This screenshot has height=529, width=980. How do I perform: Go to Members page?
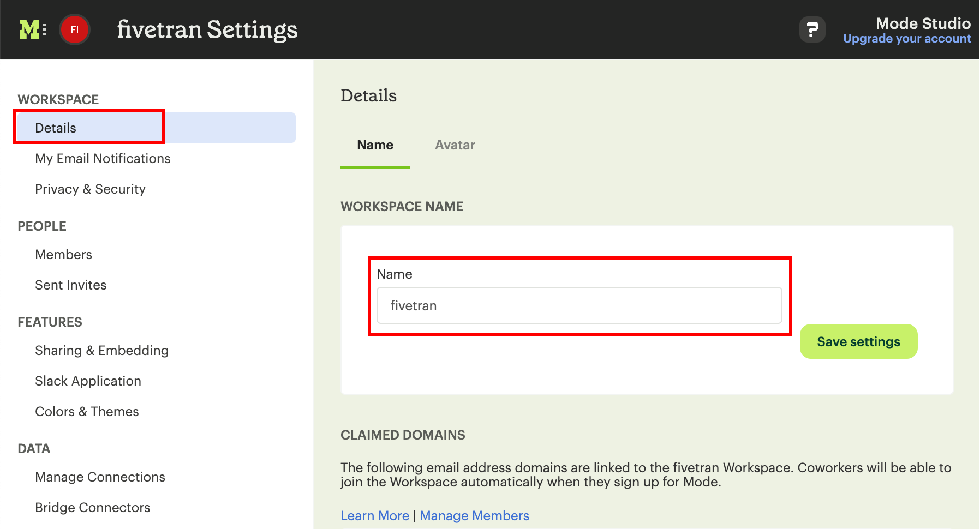pos(63,255)
